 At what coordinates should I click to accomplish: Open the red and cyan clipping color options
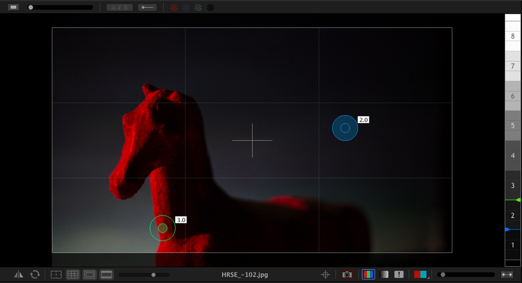coord(420,274)
